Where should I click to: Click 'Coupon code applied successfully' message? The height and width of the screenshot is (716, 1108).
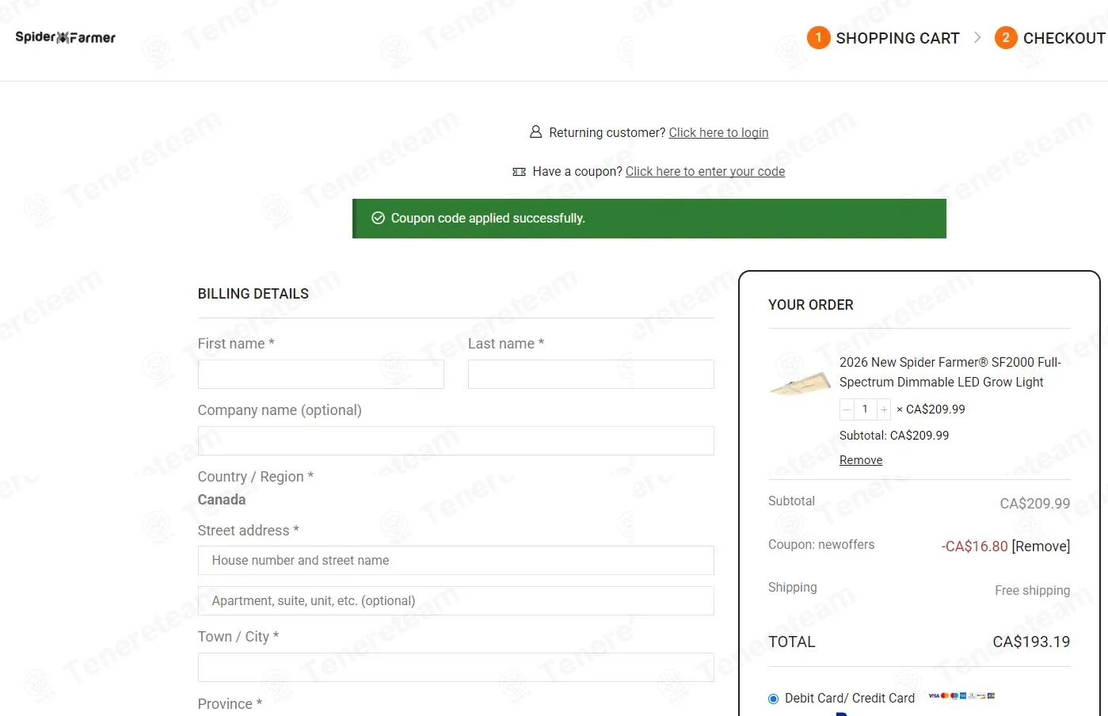coord(488,218)
